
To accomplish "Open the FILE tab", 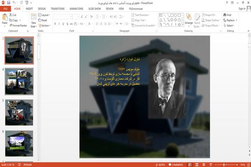I will click(5, 9).
